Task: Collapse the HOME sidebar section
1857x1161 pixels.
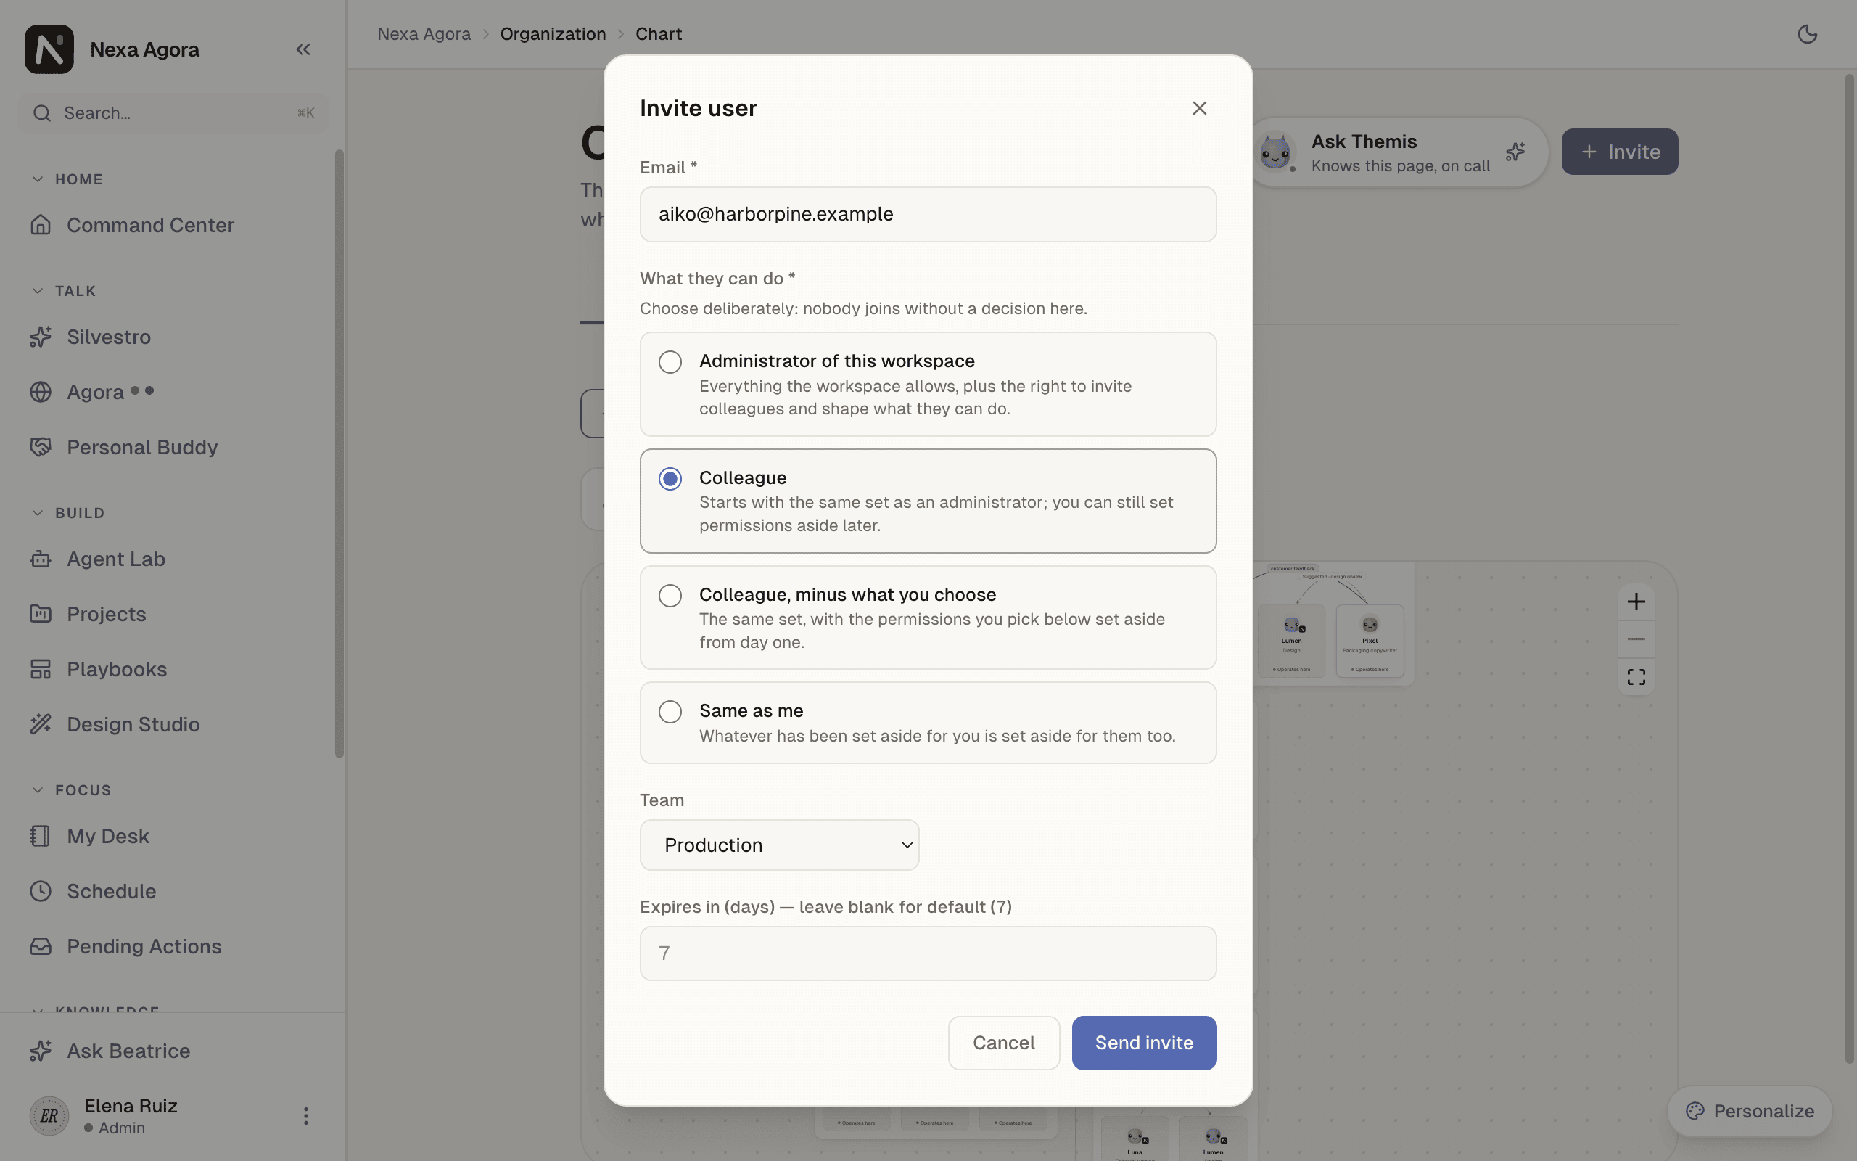Action: (x=66, y=179)
